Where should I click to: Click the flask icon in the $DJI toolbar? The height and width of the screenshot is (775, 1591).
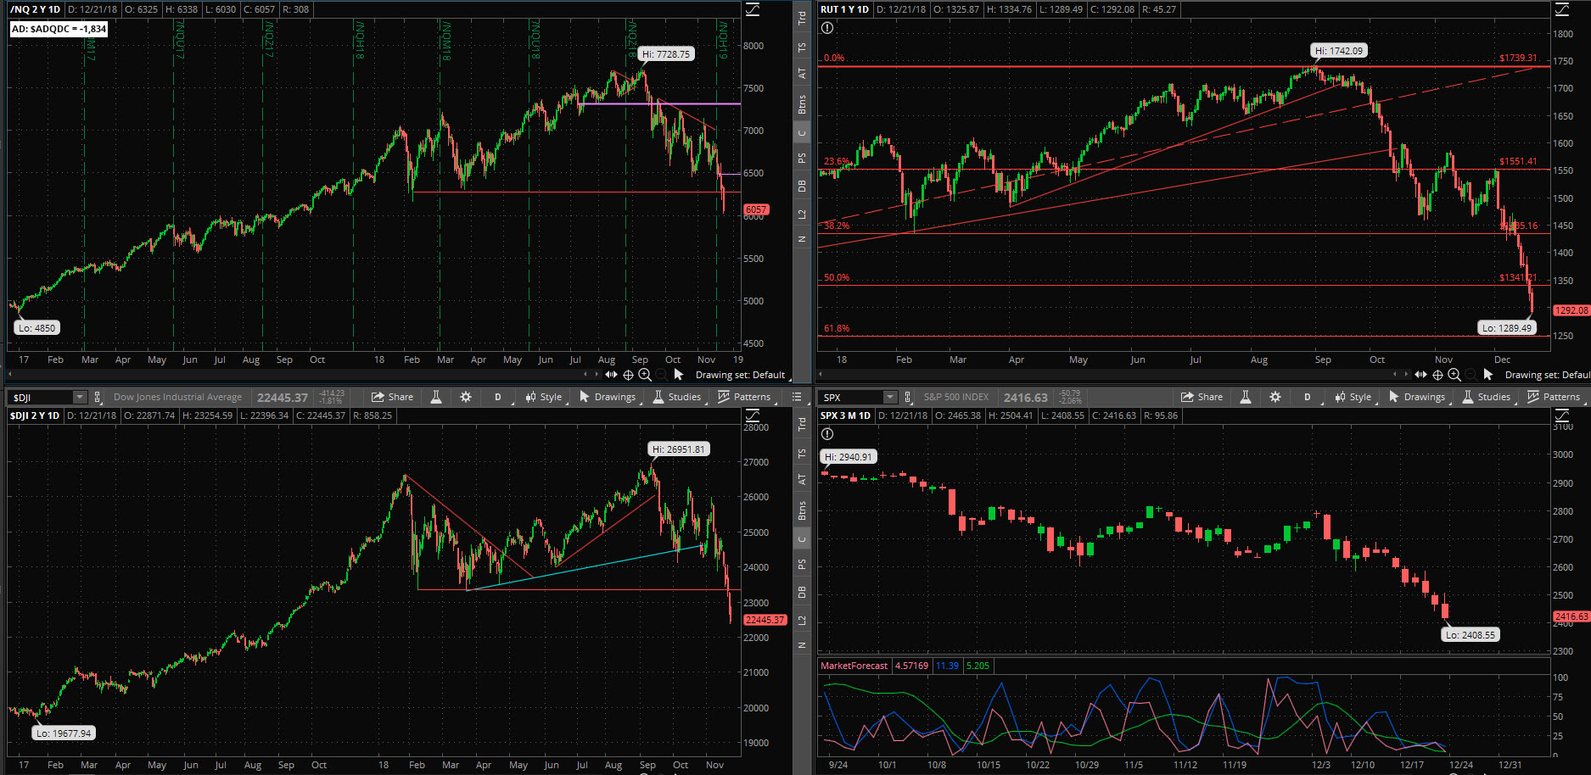coord(436,397)
